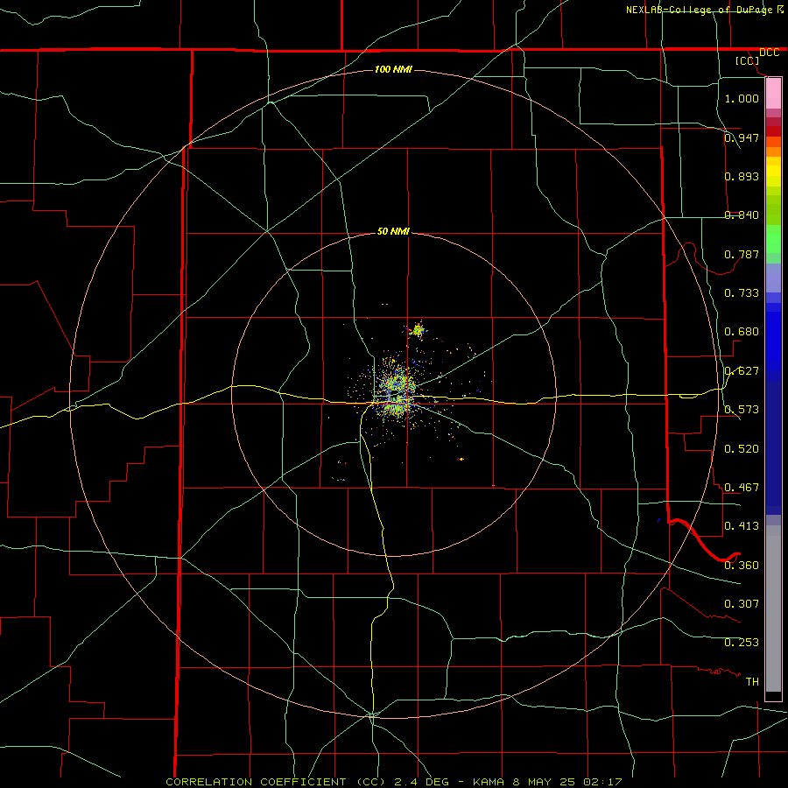Click the red segment of the color bar
The width and height of the screenshot is (788, 788).
click(773, 130)
